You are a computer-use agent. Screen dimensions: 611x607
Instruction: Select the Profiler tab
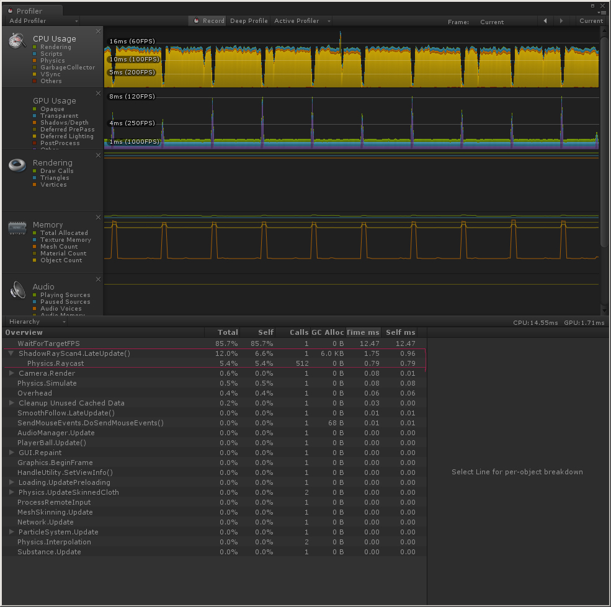(x=31, y=10)
